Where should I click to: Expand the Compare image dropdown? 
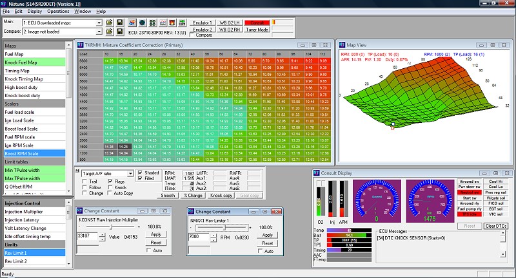[x=99, y=31]
